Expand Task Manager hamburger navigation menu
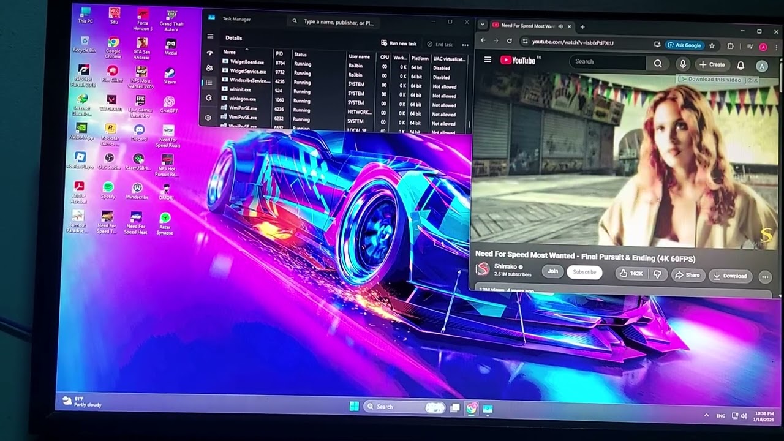This screenshot has height=441, width=784. tap(210, 36)
